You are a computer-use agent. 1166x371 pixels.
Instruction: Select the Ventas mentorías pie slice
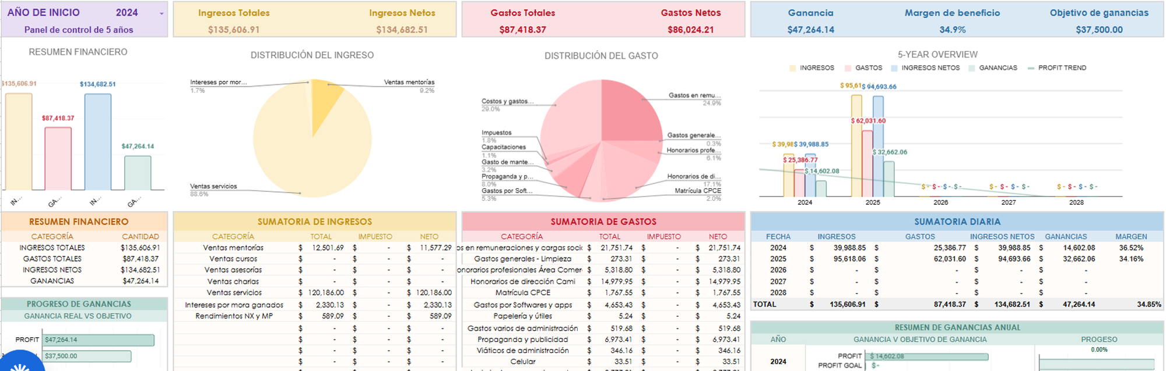tap(324, 98)
